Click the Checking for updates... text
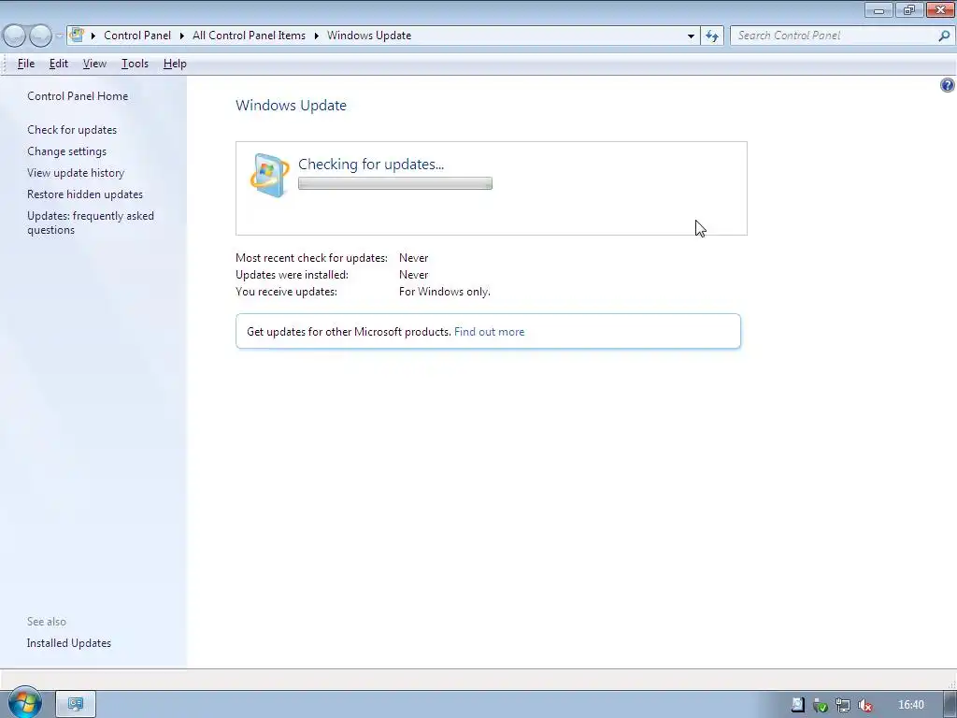This screenshot has height=718, width=957. pos(371,164)
